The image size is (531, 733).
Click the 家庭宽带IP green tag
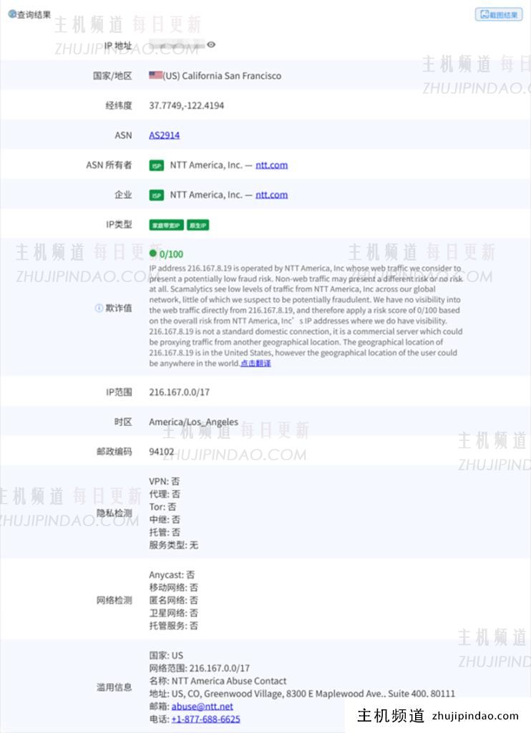[167, 225]
